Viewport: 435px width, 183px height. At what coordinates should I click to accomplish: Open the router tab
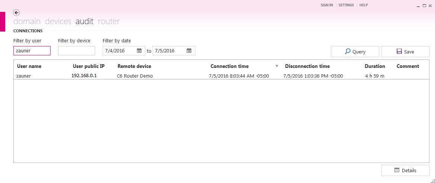point(109,21)
